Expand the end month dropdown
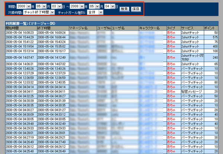The height and width of the screenshot is (154, 223). 94,7
